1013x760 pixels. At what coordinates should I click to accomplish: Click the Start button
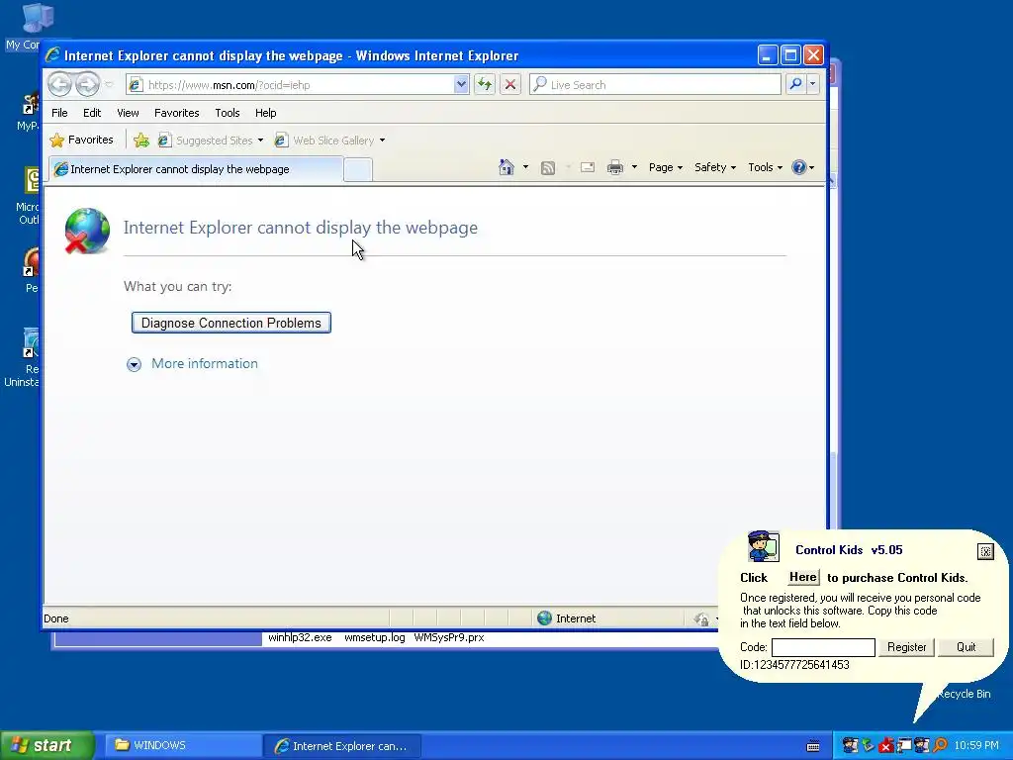(47, 746)
